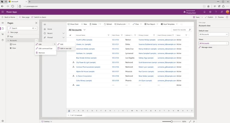Collapse the Accounts tree node
Viewport: 230px width, 123px height.
point(8,40)
